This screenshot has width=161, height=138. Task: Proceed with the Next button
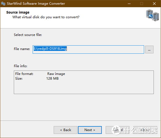point(90,130)
